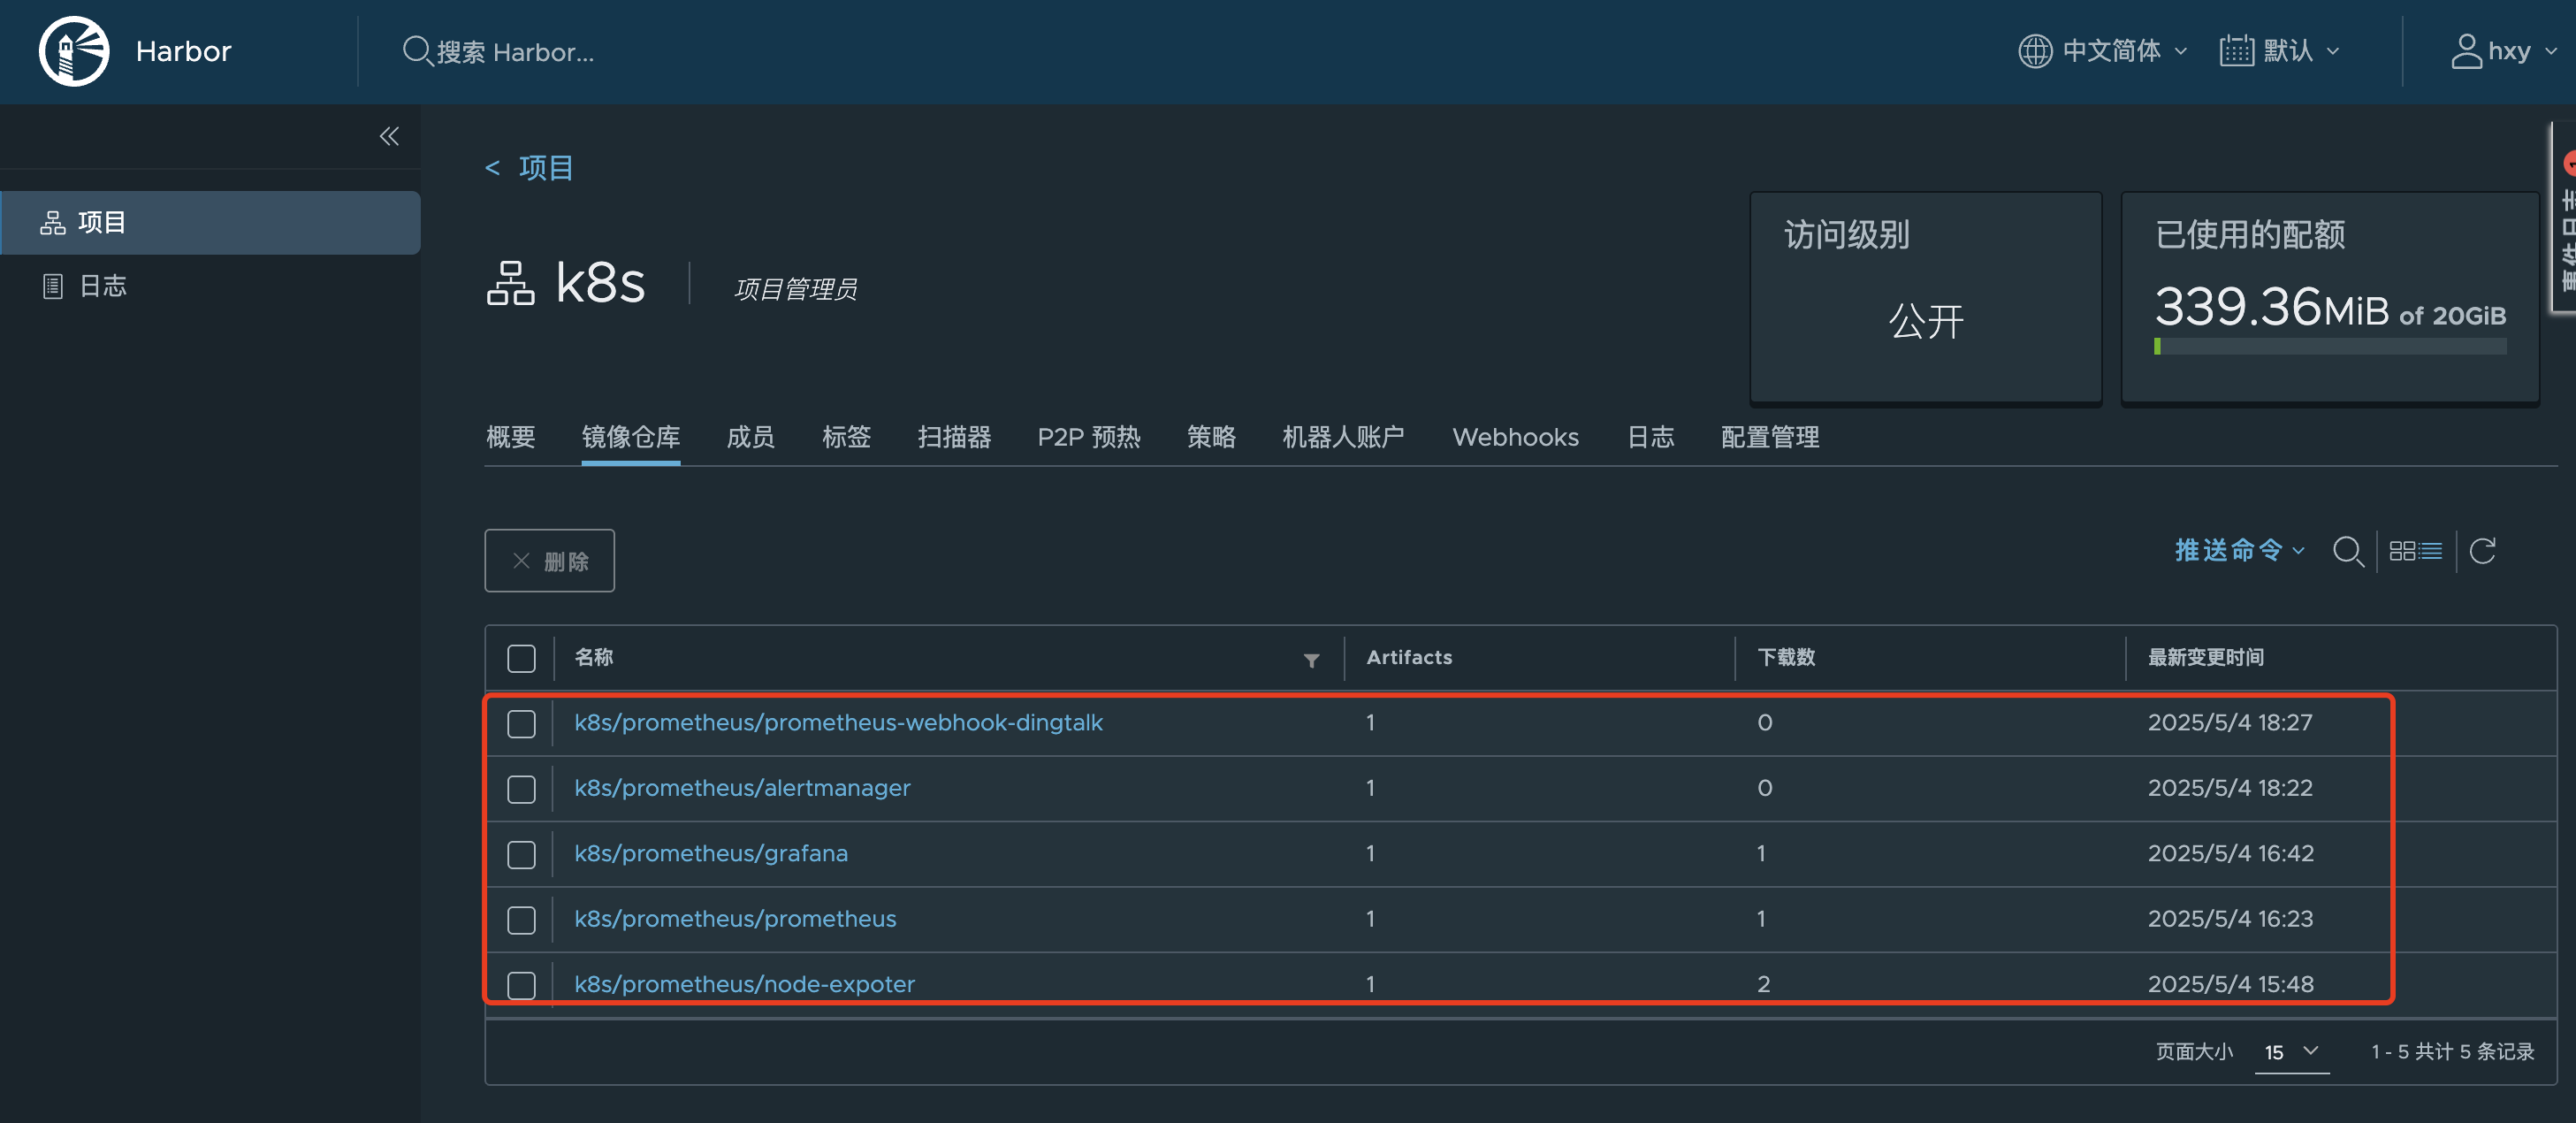
Task: Open k8s/prometheus/grafana repository
Action: pos(711,853)
